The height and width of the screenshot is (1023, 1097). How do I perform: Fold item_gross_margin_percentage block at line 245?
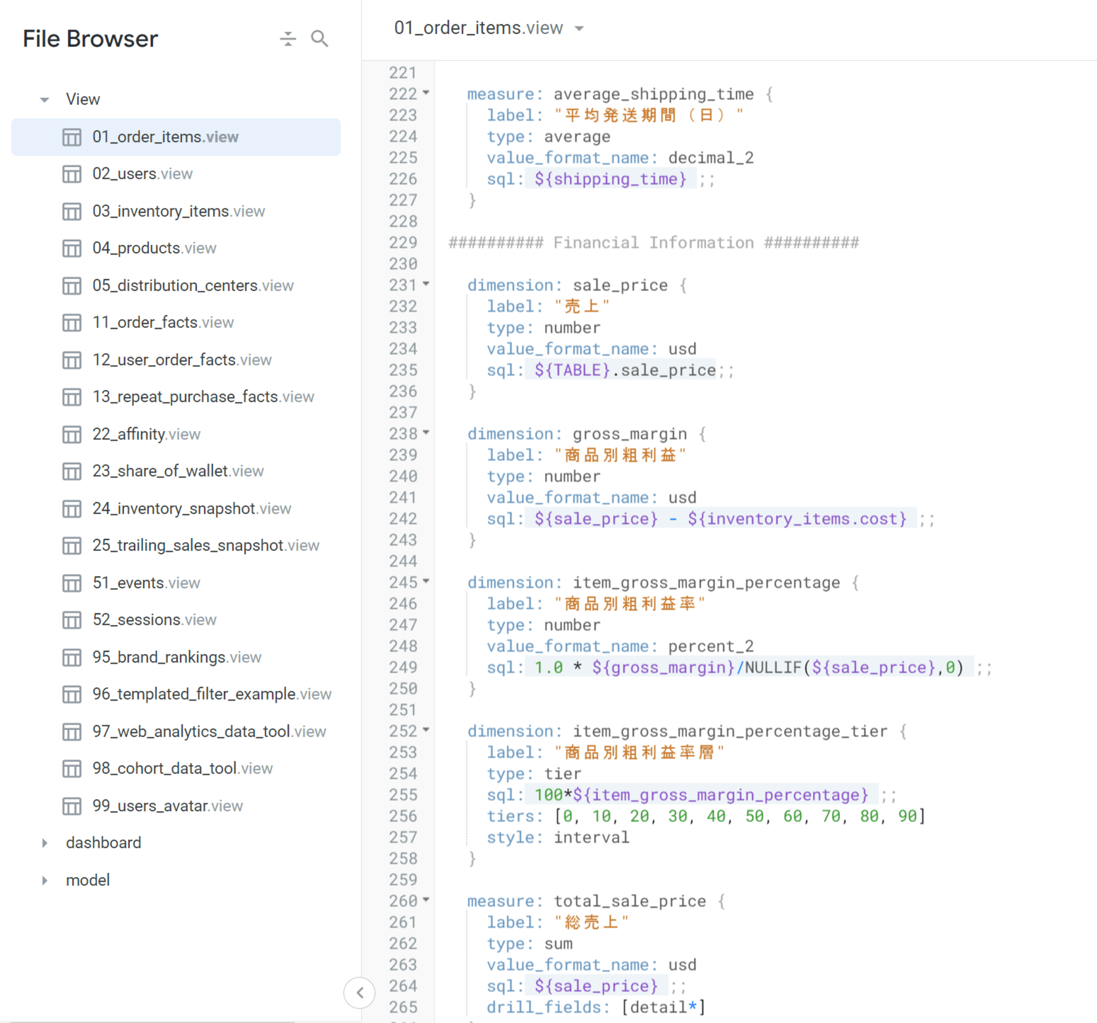pyautogui.click(x=426, y=581)
